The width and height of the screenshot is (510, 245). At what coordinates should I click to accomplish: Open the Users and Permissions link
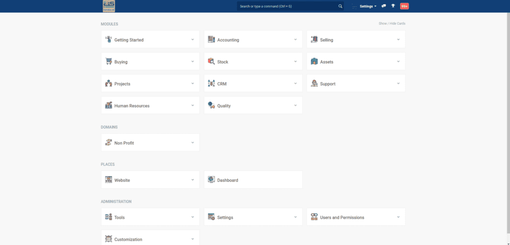tap(342, 217)
